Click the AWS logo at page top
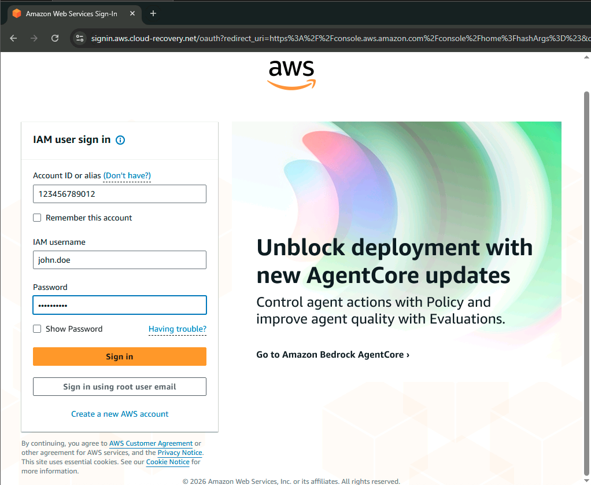 point(291,75)
